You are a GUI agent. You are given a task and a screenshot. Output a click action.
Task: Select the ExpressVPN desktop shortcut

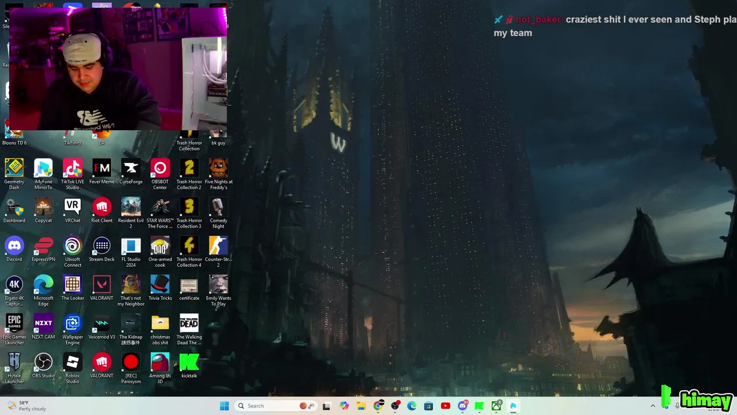click(x=43, y=249)
